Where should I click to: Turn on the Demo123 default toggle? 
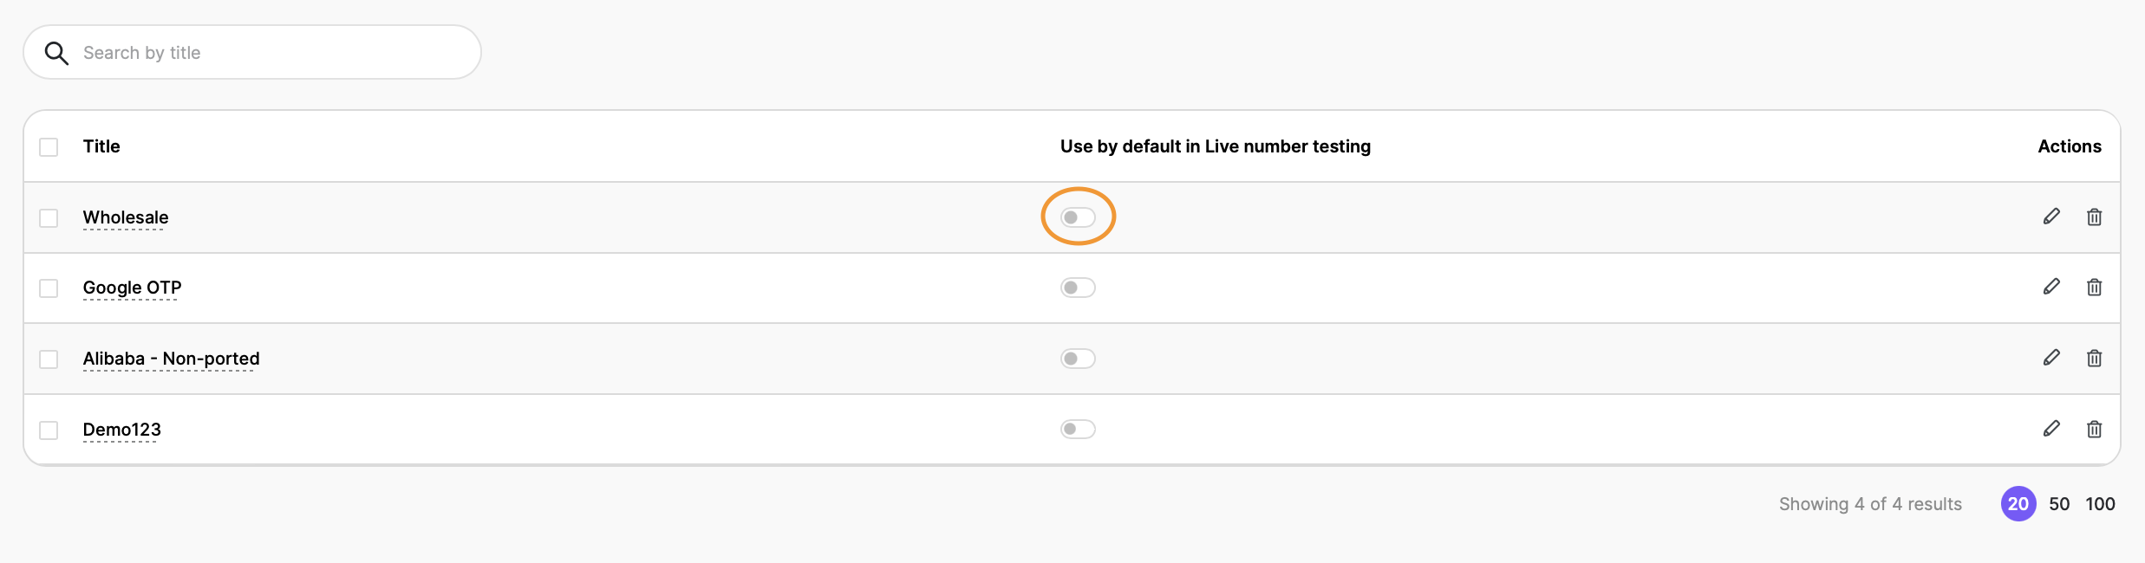[1078, 429]
